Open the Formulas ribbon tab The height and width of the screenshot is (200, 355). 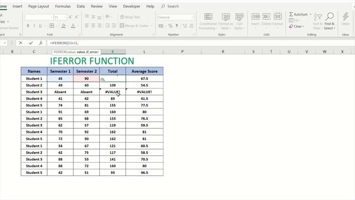pyautogui.click(x=63, y=6)
